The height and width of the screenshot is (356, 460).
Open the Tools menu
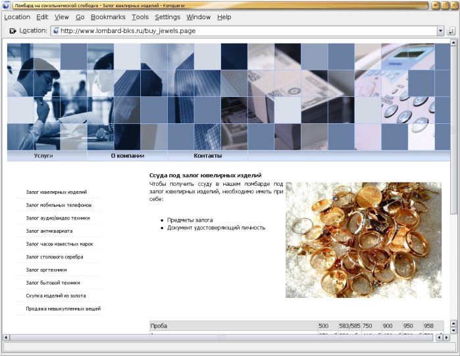pyautogui.click(x=140, y=17)
